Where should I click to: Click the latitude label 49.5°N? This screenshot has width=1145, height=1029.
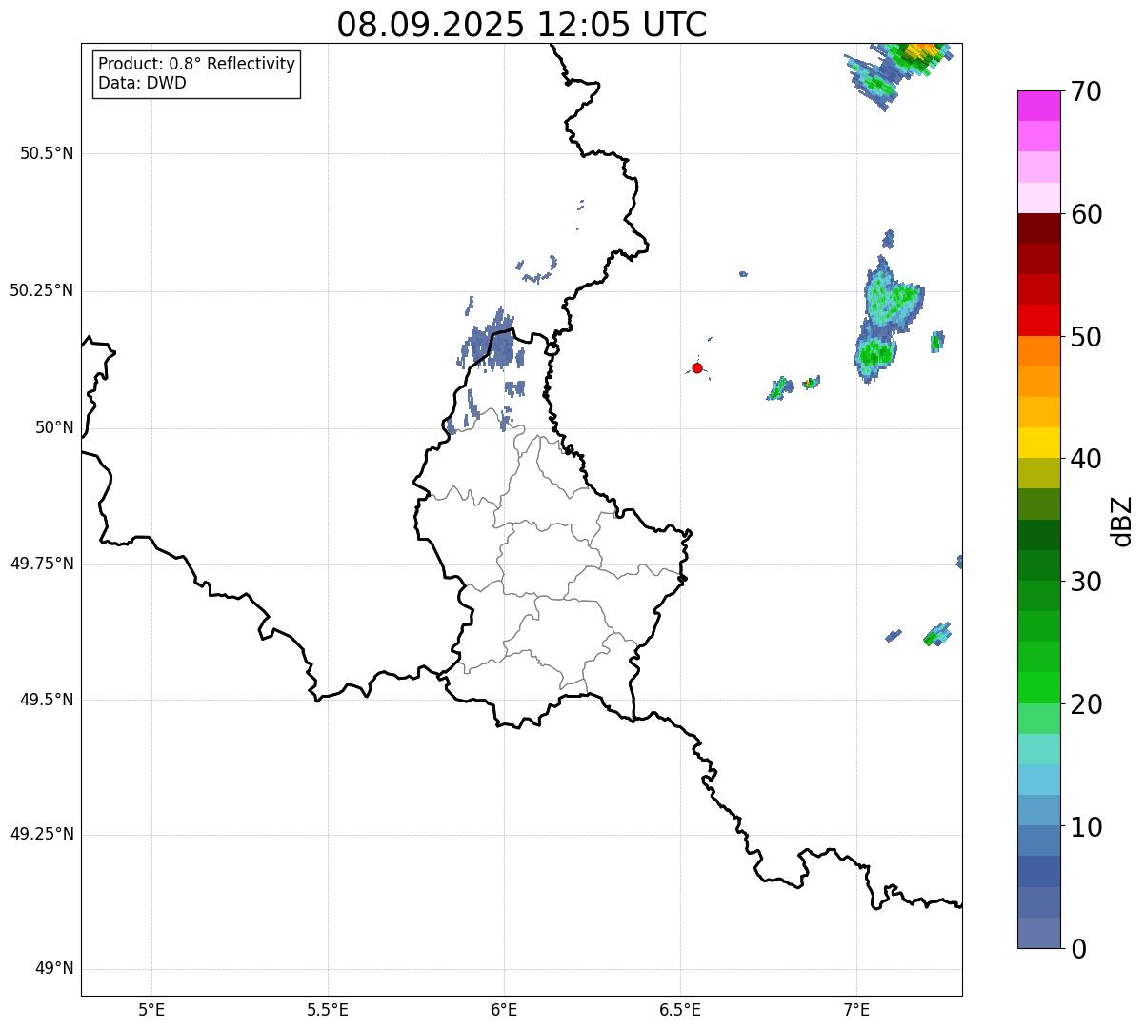pos(47,700)
